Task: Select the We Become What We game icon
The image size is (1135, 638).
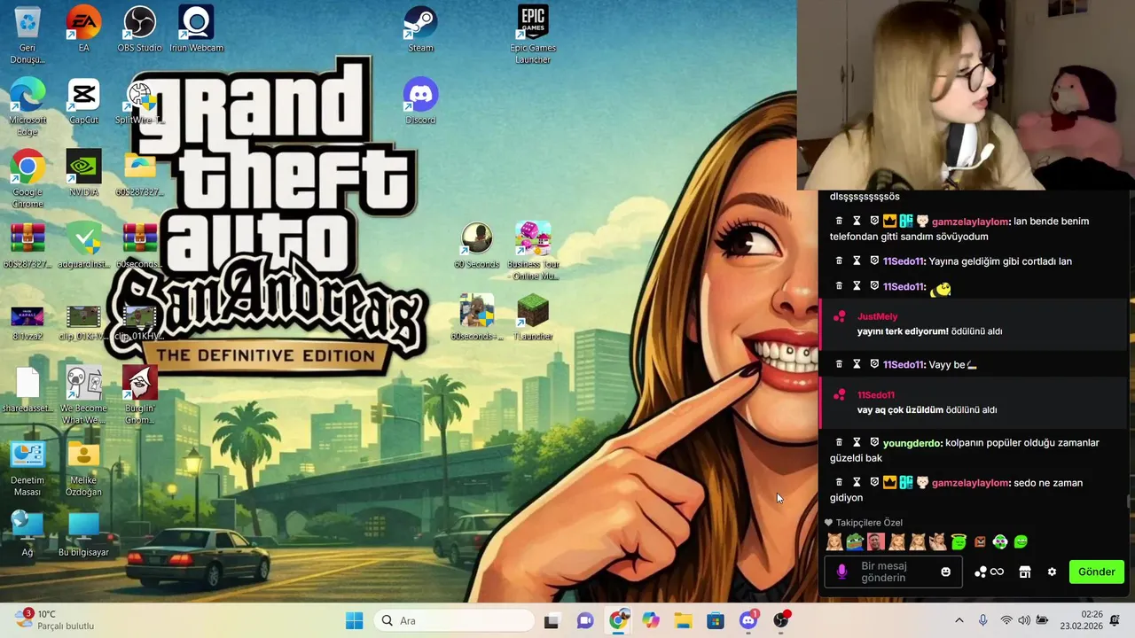Action: (x=83, y=396)
